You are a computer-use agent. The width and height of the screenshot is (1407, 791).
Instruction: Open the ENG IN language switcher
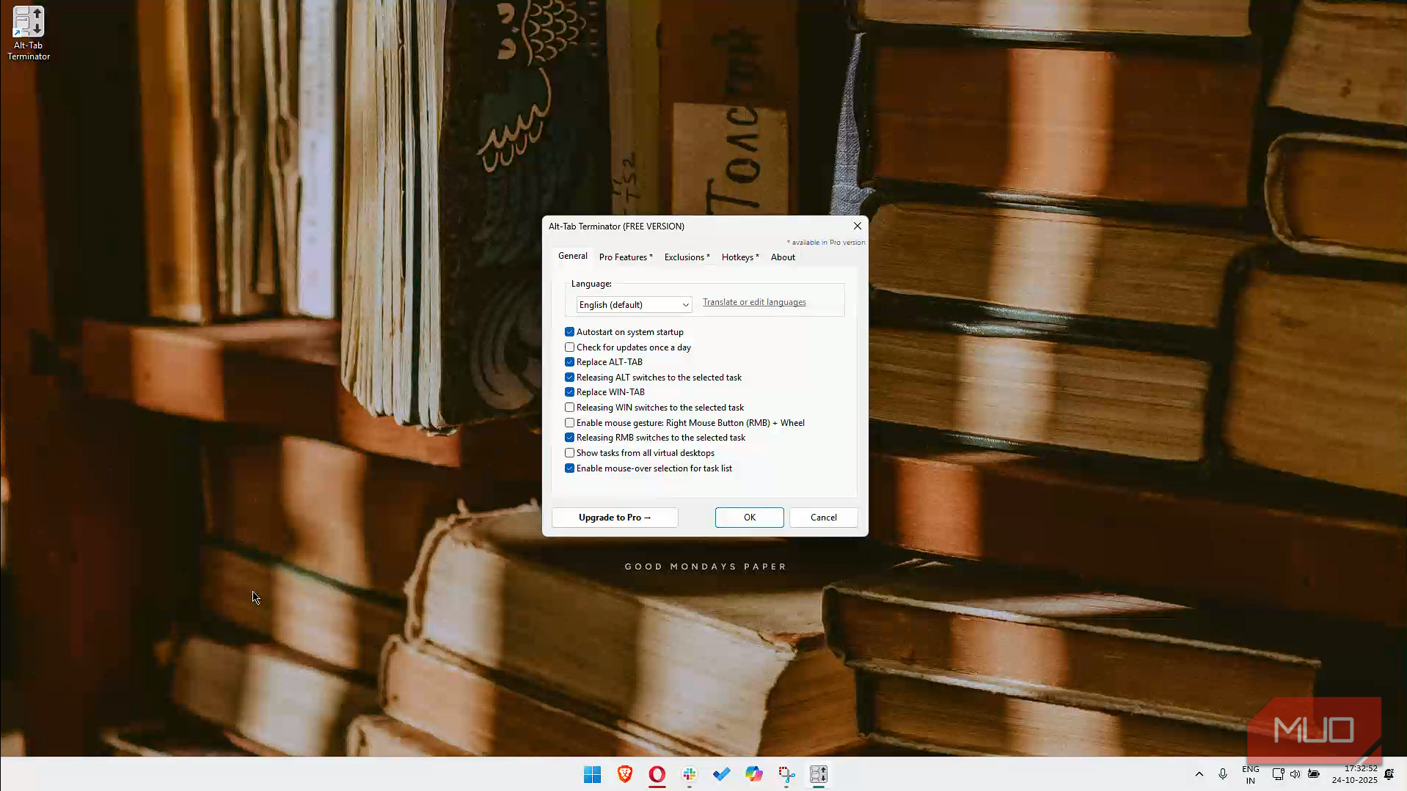click(1251, 775)
